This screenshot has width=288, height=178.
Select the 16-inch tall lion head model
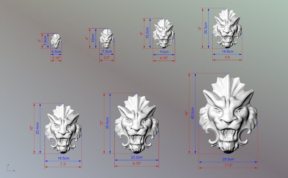click(x=228, y=114)
